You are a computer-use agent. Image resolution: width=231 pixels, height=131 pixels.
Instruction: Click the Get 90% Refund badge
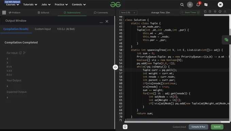[12, 2]
